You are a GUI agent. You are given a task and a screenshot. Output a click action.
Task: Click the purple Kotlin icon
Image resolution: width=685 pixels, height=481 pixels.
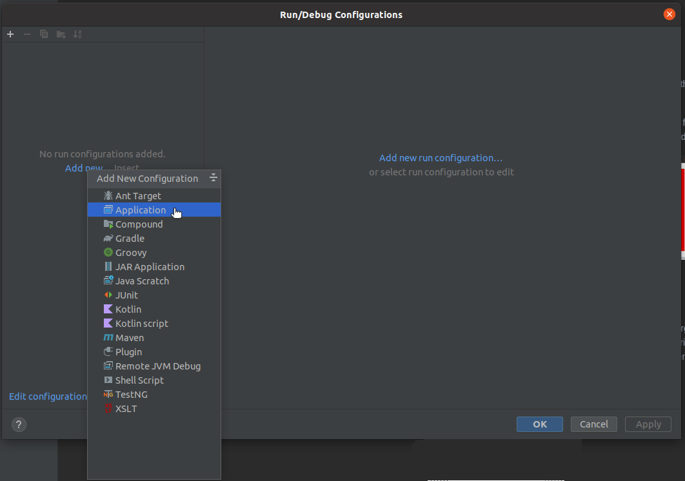(x=108, y=309)
